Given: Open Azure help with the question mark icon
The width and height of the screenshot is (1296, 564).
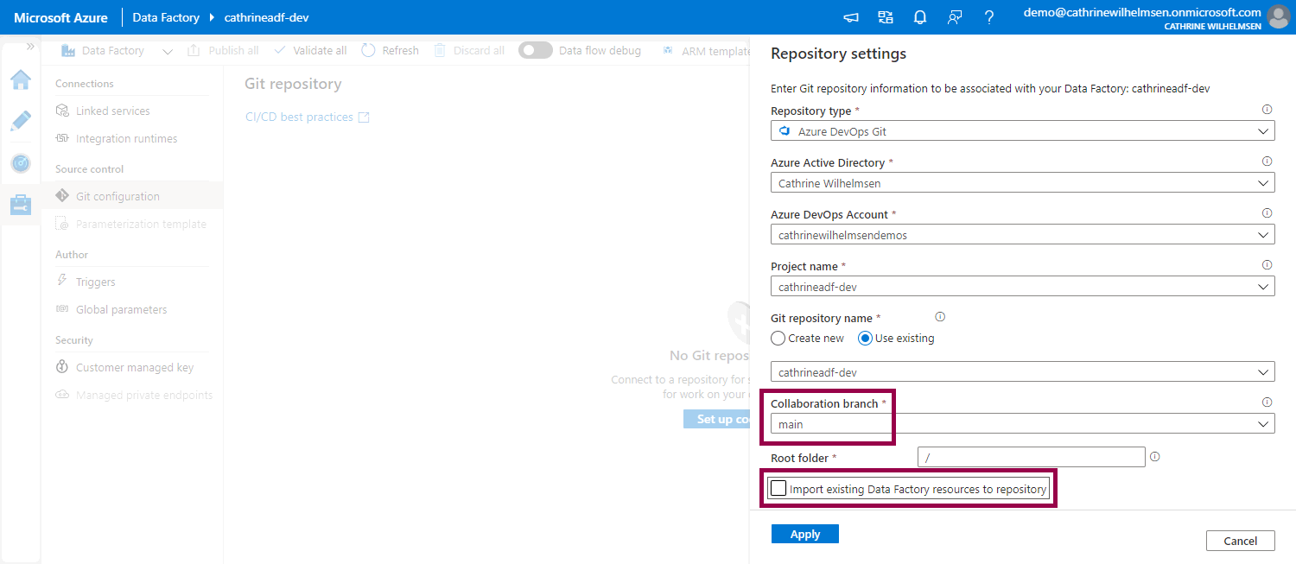Looking at the screenshot, I should pyautogui.click(x=989, y=16).
